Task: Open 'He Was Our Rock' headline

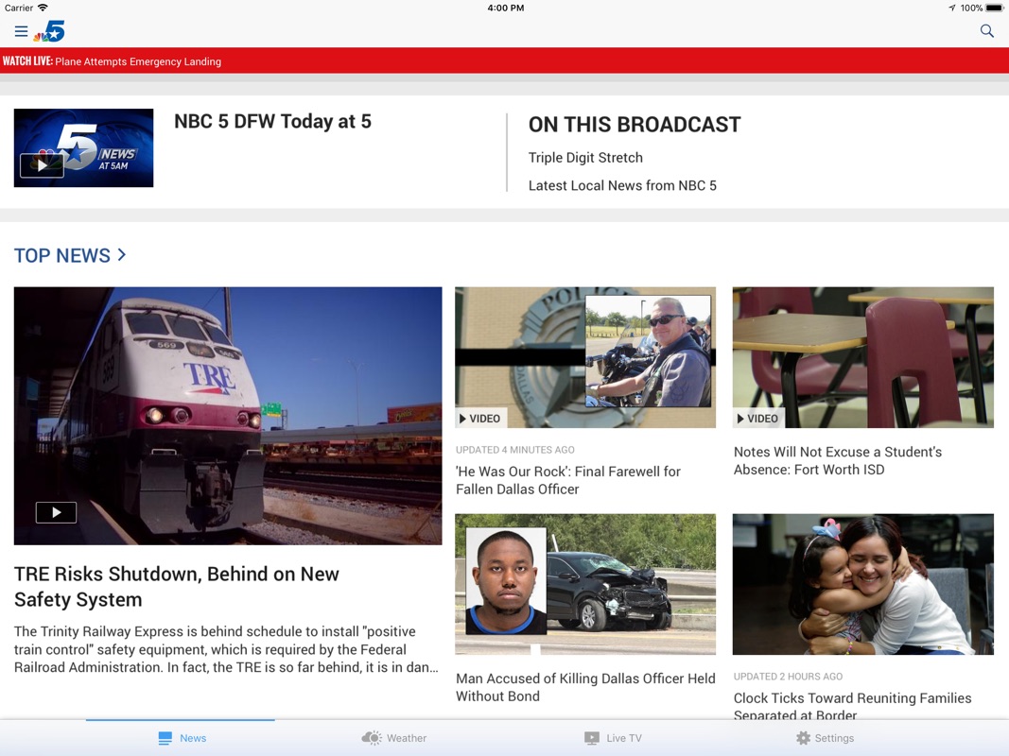Action: click(x=568, y=480)
